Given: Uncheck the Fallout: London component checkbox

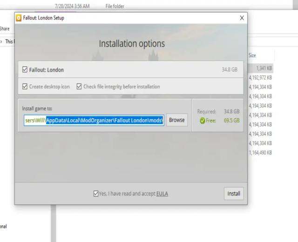Looking at the screenshot, I should 25,69.
